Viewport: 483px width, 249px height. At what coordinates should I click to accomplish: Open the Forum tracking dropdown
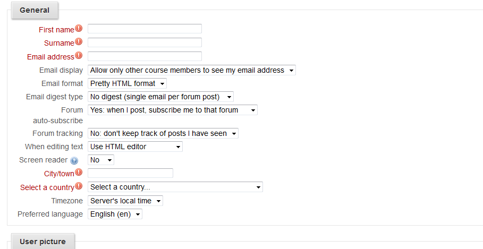163,133
